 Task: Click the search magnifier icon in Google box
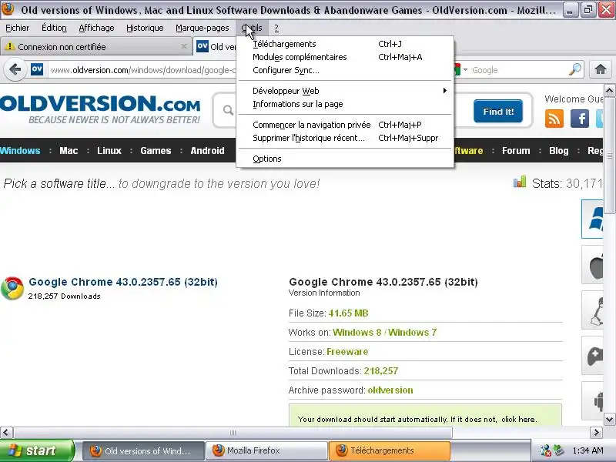tap(574, 69)
